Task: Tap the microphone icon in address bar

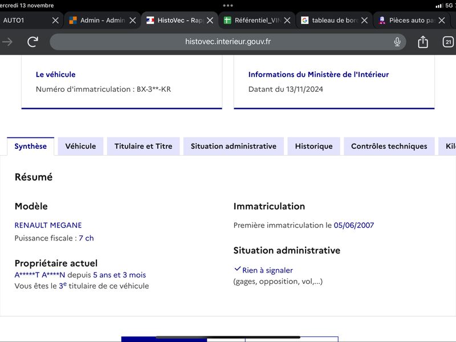Action: point(397,42)
